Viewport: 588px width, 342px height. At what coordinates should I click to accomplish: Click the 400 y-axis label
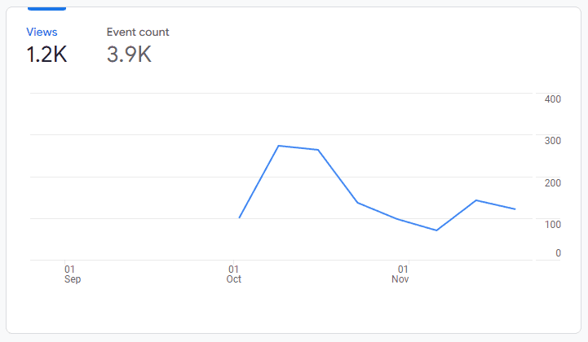553,99
